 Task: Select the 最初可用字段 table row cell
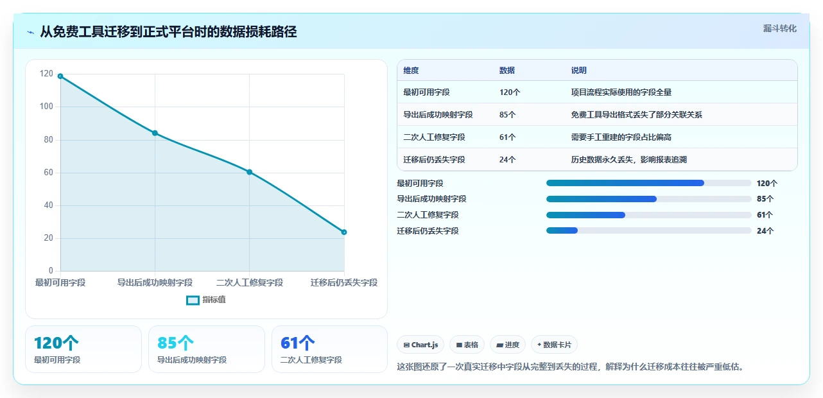coord(426,92)
